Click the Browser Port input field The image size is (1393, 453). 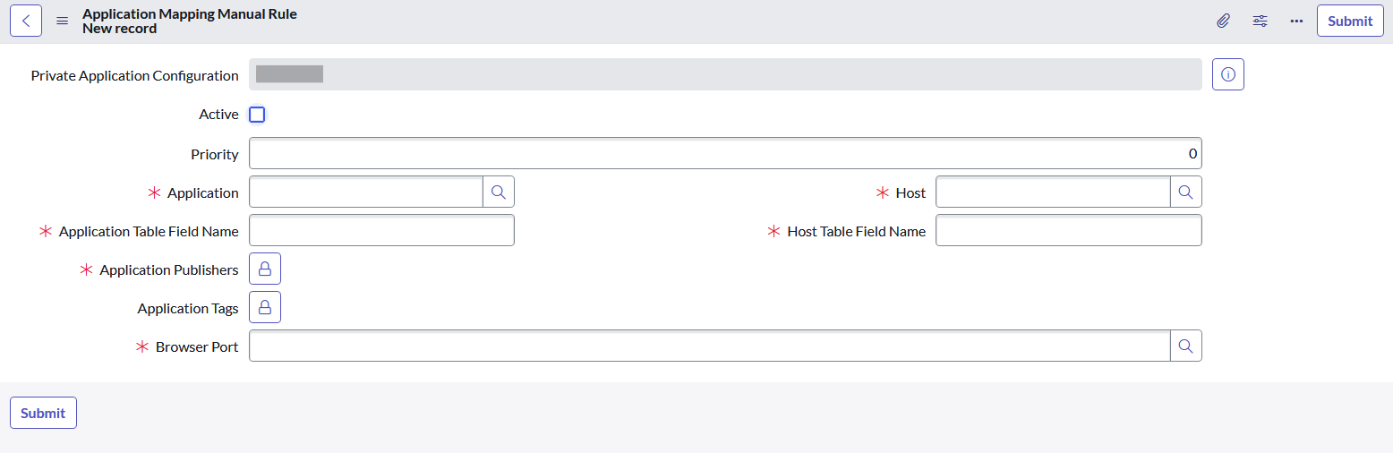(710, 346)
